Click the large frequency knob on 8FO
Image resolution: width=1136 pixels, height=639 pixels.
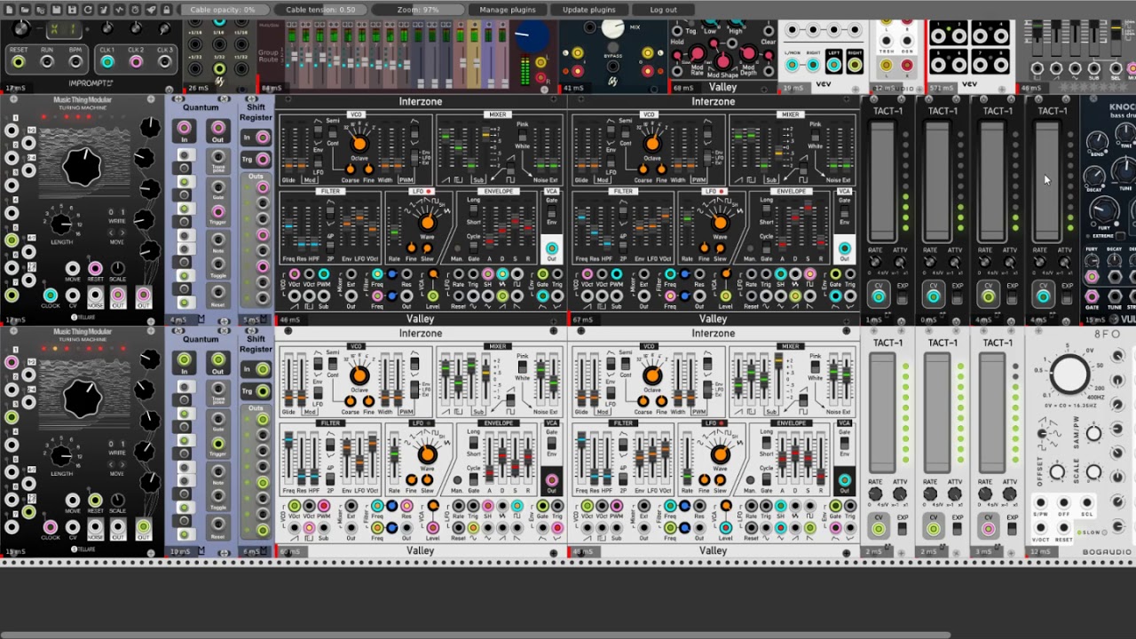coord(1069,375)
